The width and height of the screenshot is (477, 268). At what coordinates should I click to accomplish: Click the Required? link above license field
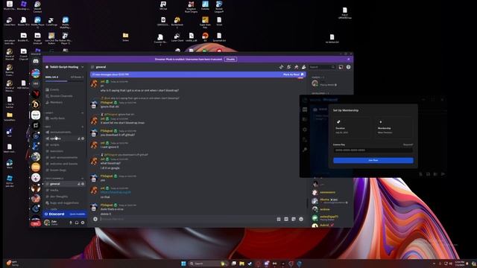click(408, 144)
